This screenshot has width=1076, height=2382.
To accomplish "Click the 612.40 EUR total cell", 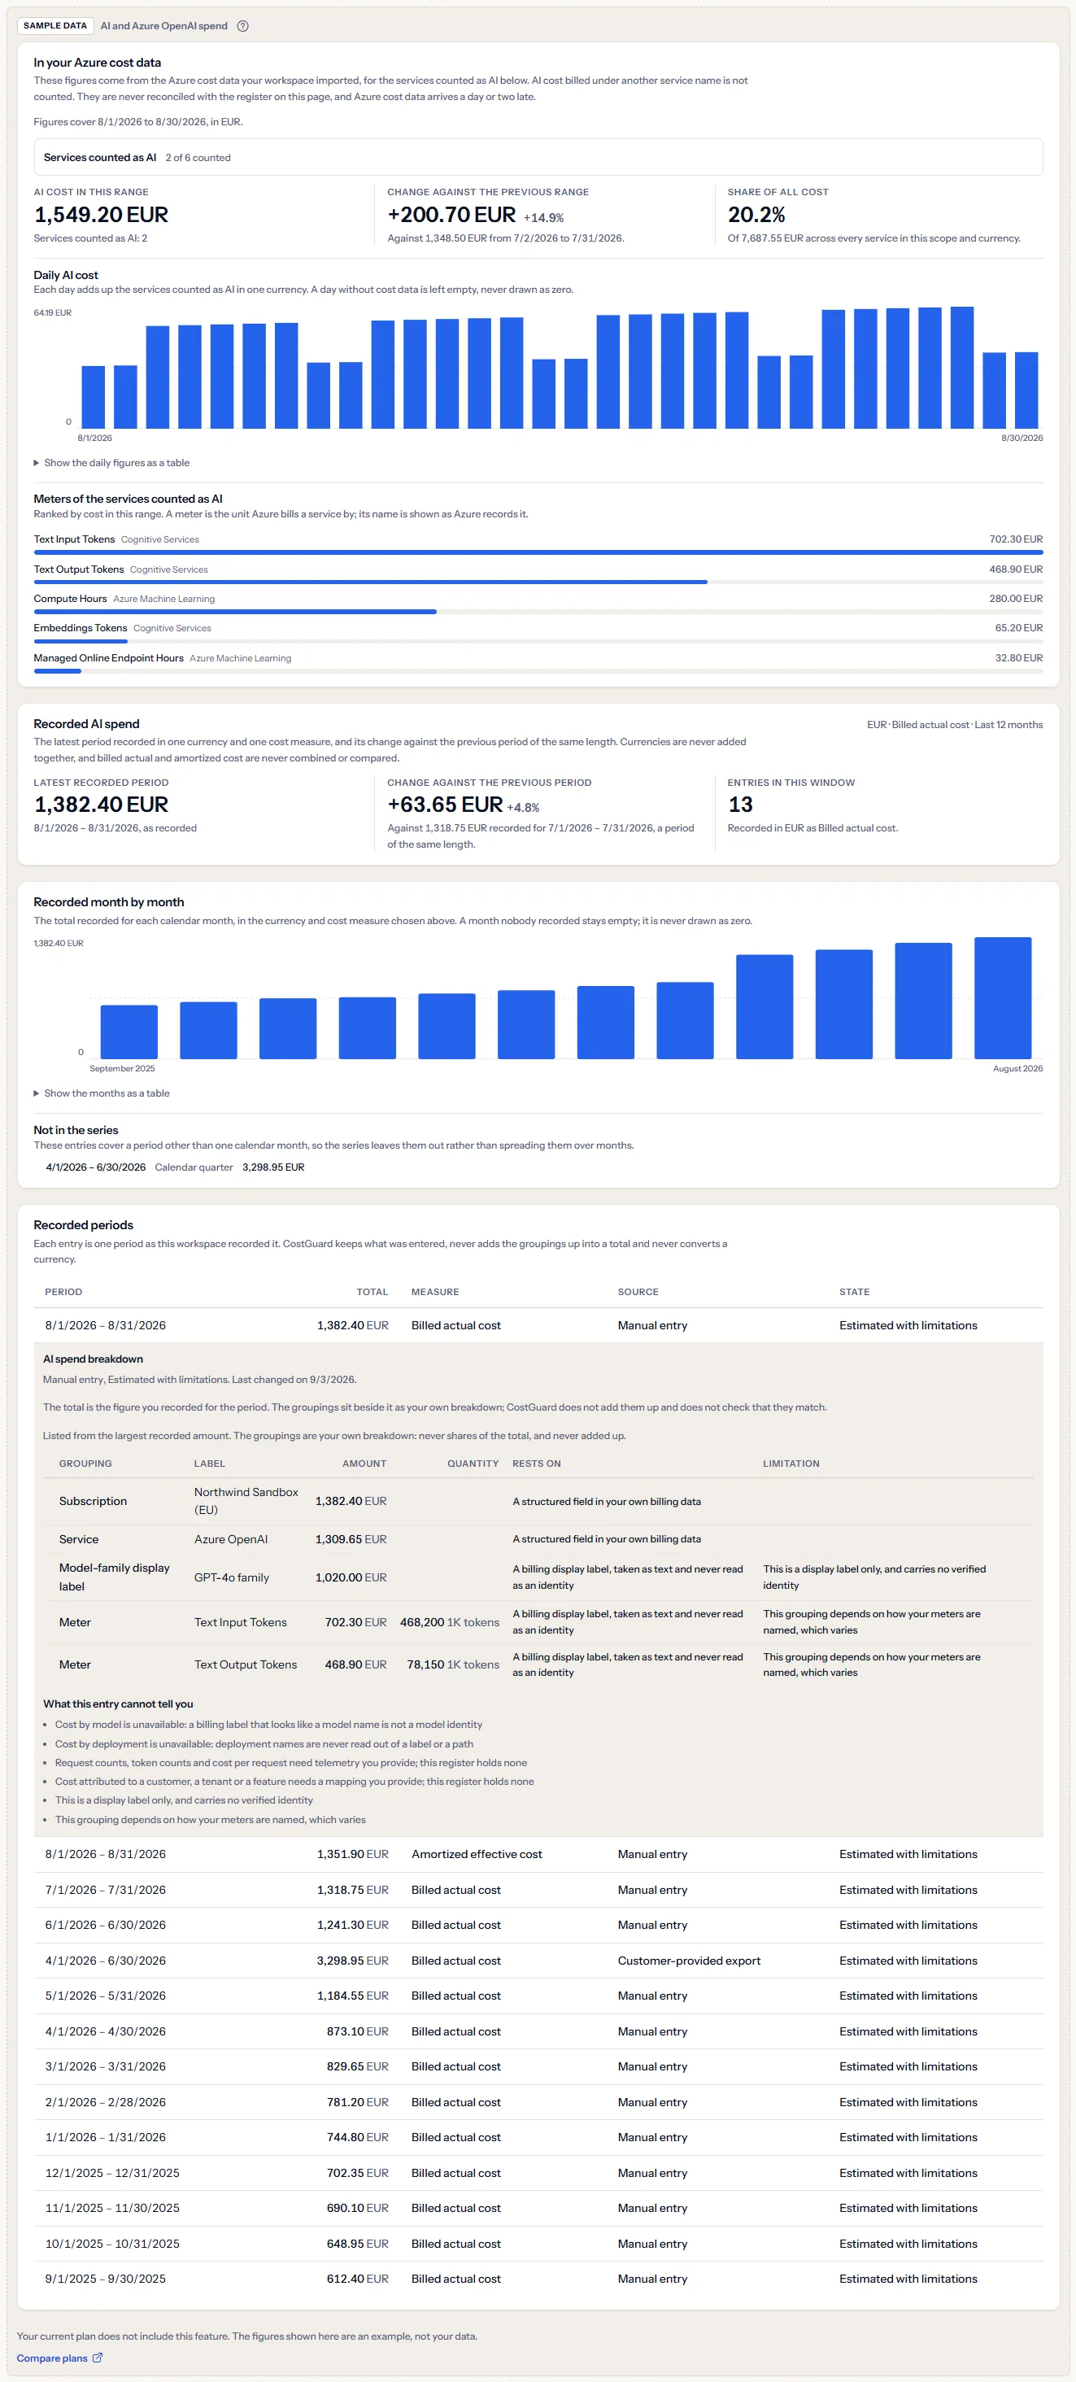I will [357, 2279].
